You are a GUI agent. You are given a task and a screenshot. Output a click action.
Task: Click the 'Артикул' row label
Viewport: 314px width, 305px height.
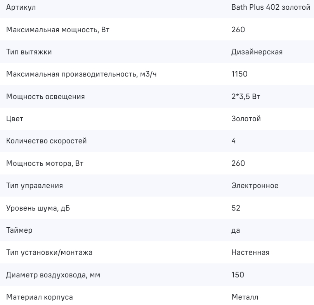(19, 7)
